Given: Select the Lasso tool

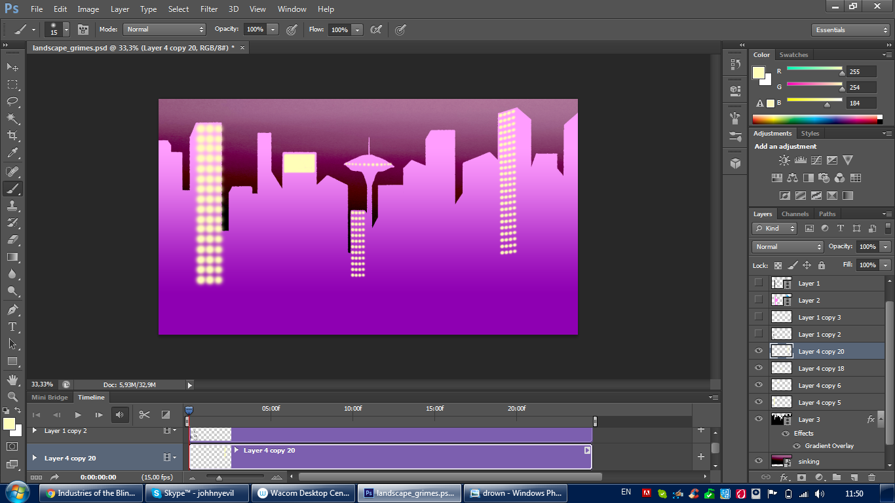Looking at the screenshot, I should click(x=12, y=101).
